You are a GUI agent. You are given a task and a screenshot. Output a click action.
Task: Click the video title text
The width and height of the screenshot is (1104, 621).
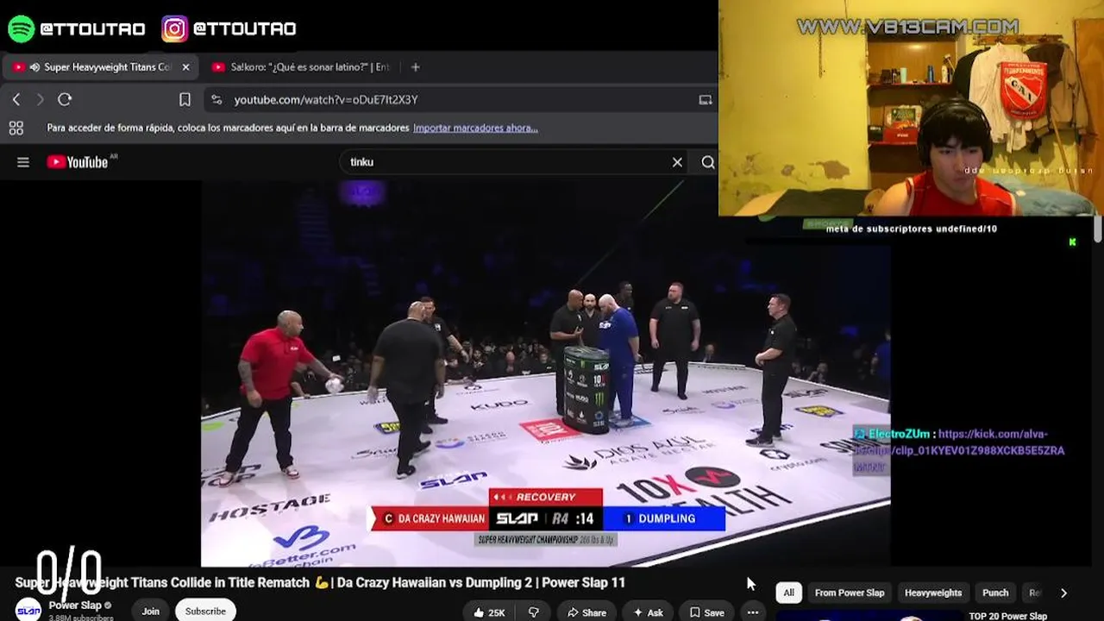tap(320, 583)
